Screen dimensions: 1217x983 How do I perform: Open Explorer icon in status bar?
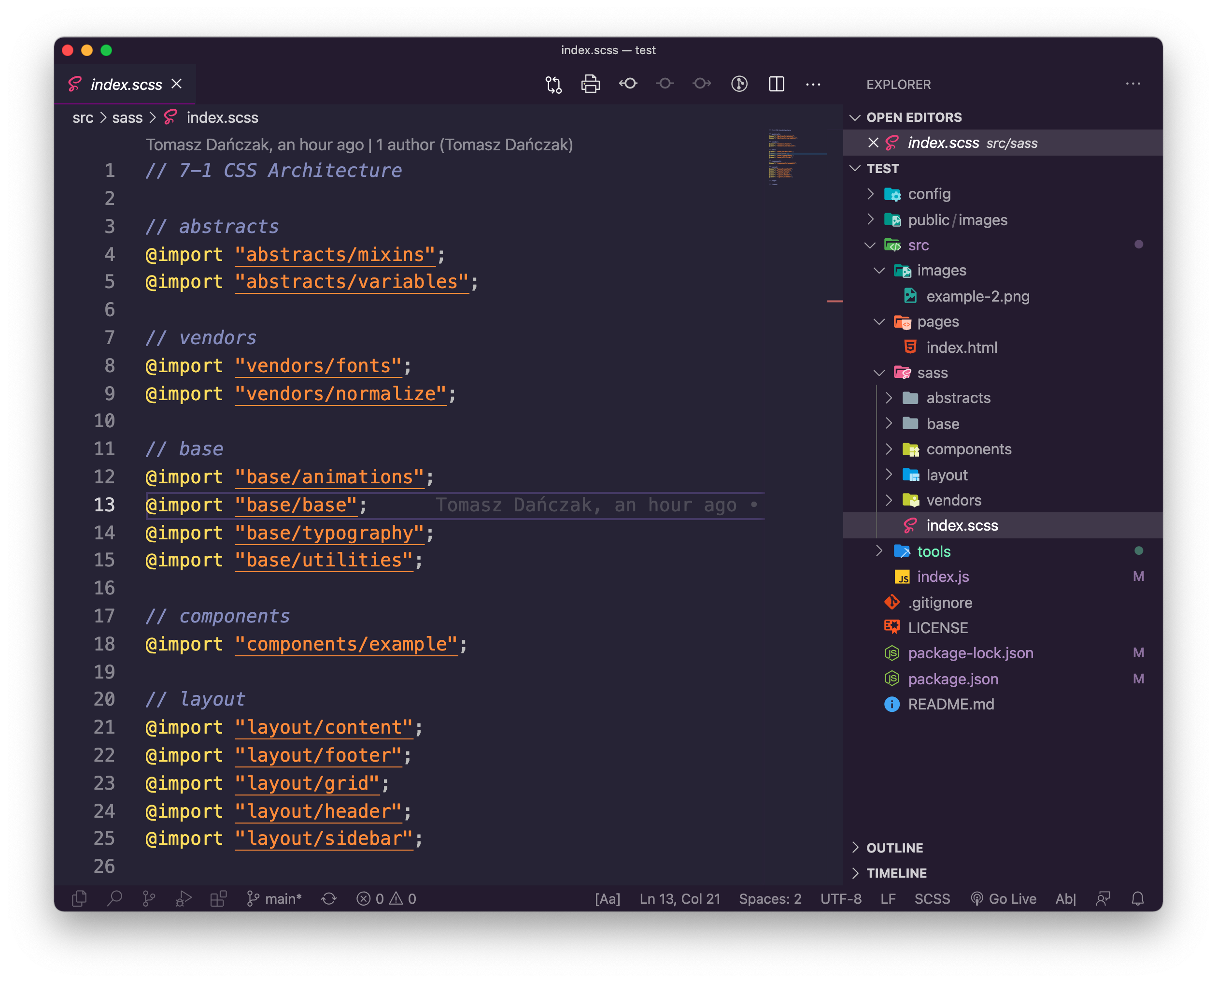coord(80,898)
